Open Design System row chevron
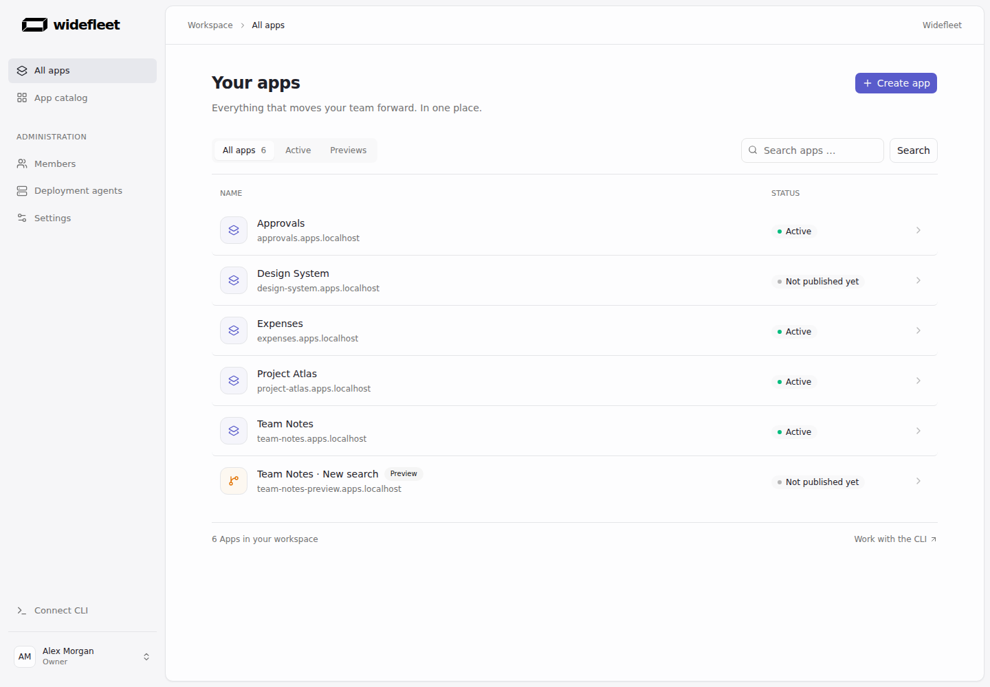Viewport: 990px width, 687px height. coord(918,280)
